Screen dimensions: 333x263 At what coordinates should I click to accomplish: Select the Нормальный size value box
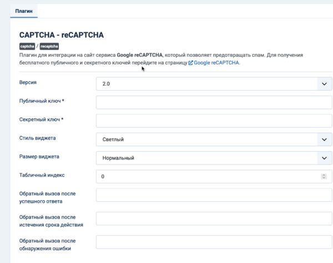pyautogui.click(x=206, y=158)
